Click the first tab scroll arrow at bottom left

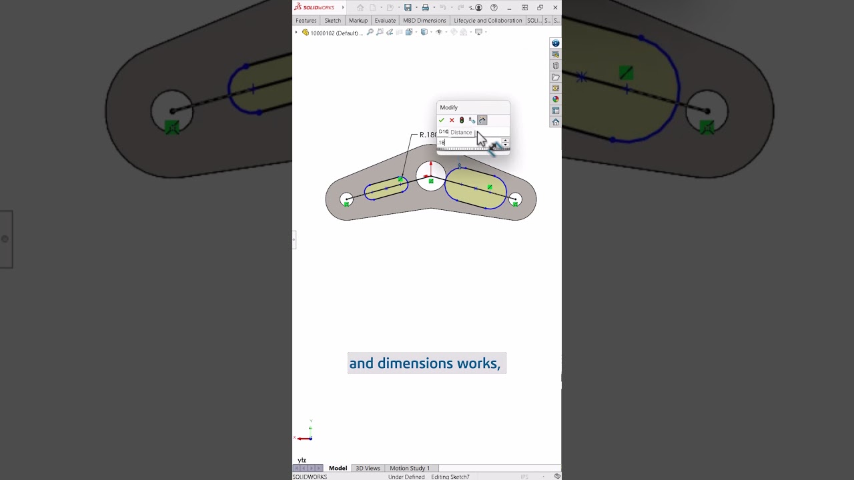pyautogui.click(x=297, y=468)
